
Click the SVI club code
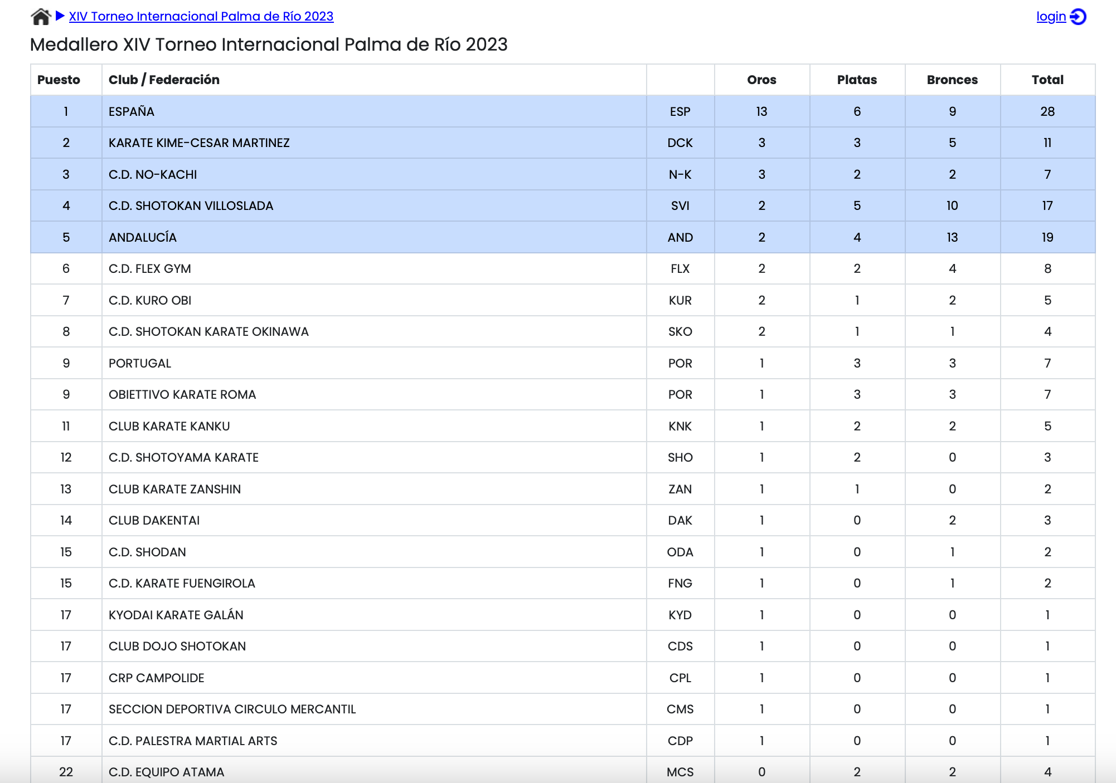680,205
